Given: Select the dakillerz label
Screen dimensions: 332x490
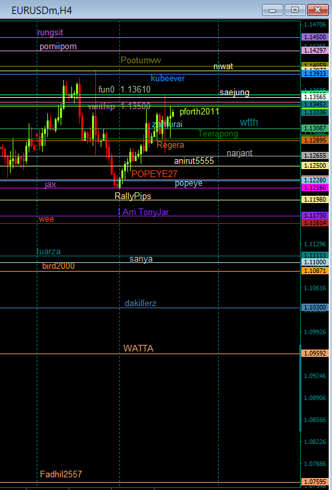Looking at the screenshot, I should [x=140, y=304].
